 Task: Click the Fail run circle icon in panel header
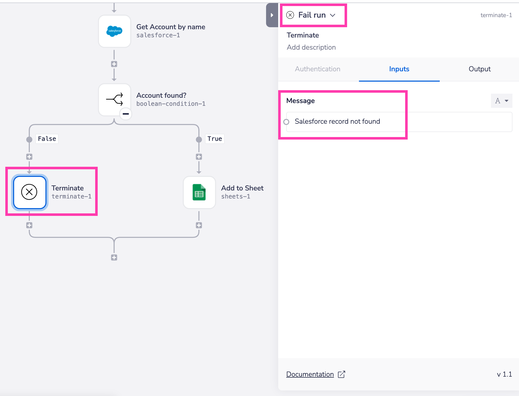click(290, 15)
